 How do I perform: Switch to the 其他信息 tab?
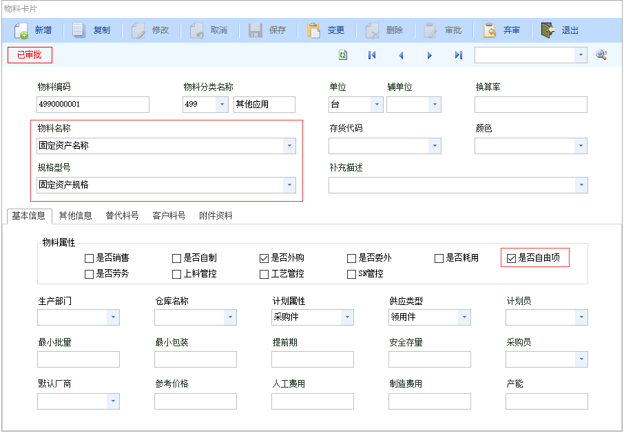point(75,216)
